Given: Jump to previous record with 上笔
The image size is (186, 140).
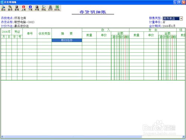Looking at the screenshot, I should 23,8.
